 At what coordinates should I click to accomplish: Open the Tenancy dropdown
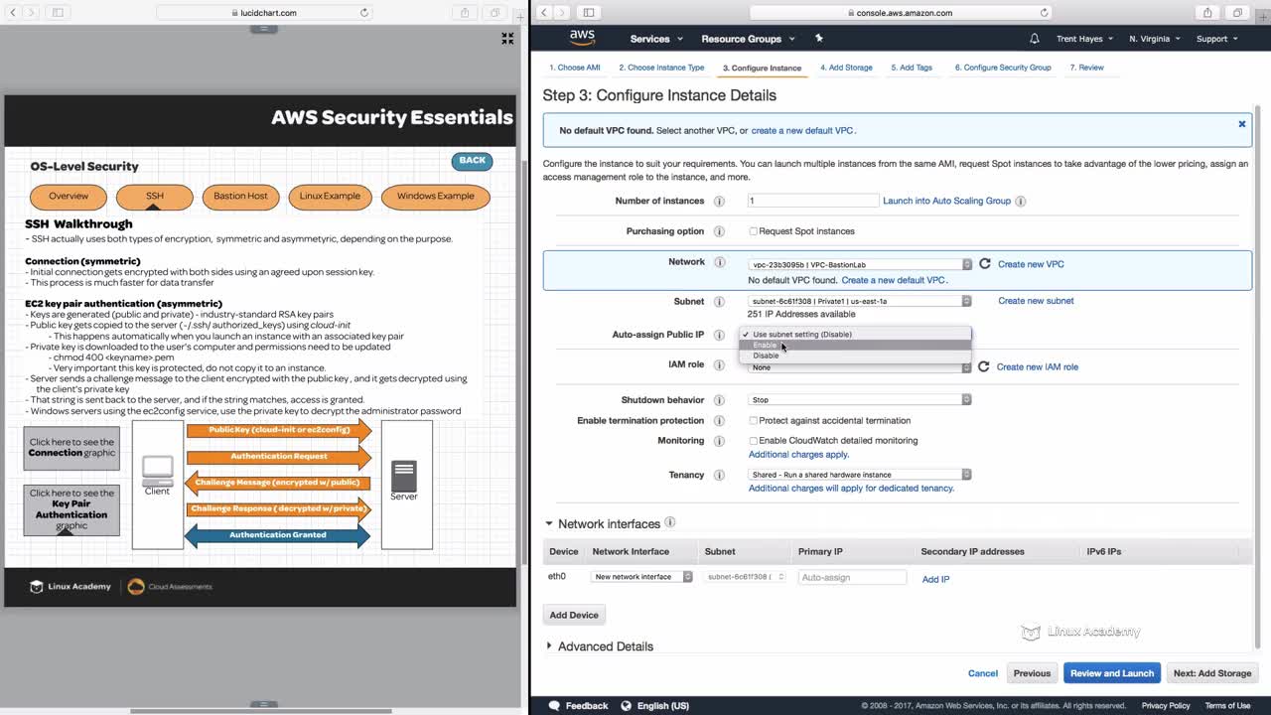click(860, 475)
